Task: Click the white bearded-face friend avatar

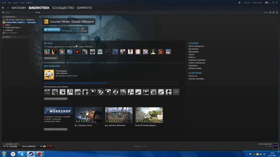Action: (130, 52)
